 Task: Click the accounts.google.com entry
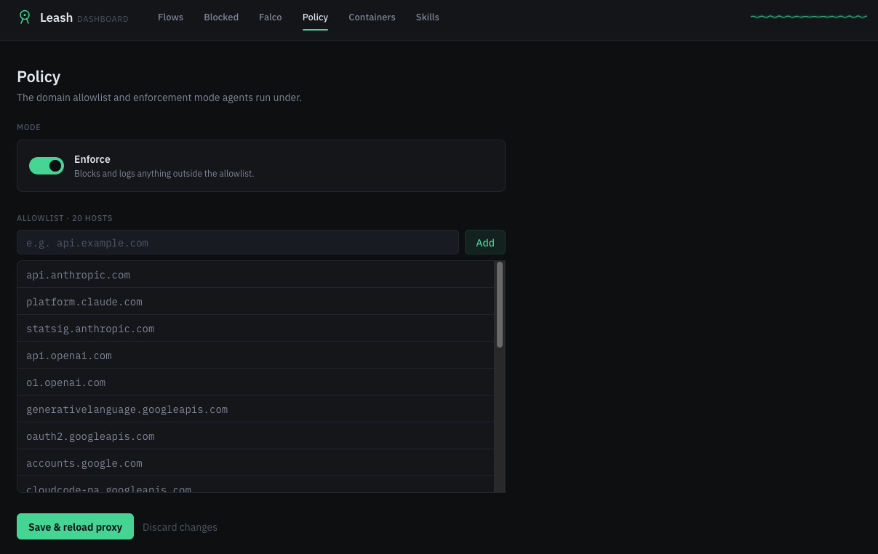[x=255, y=462]
